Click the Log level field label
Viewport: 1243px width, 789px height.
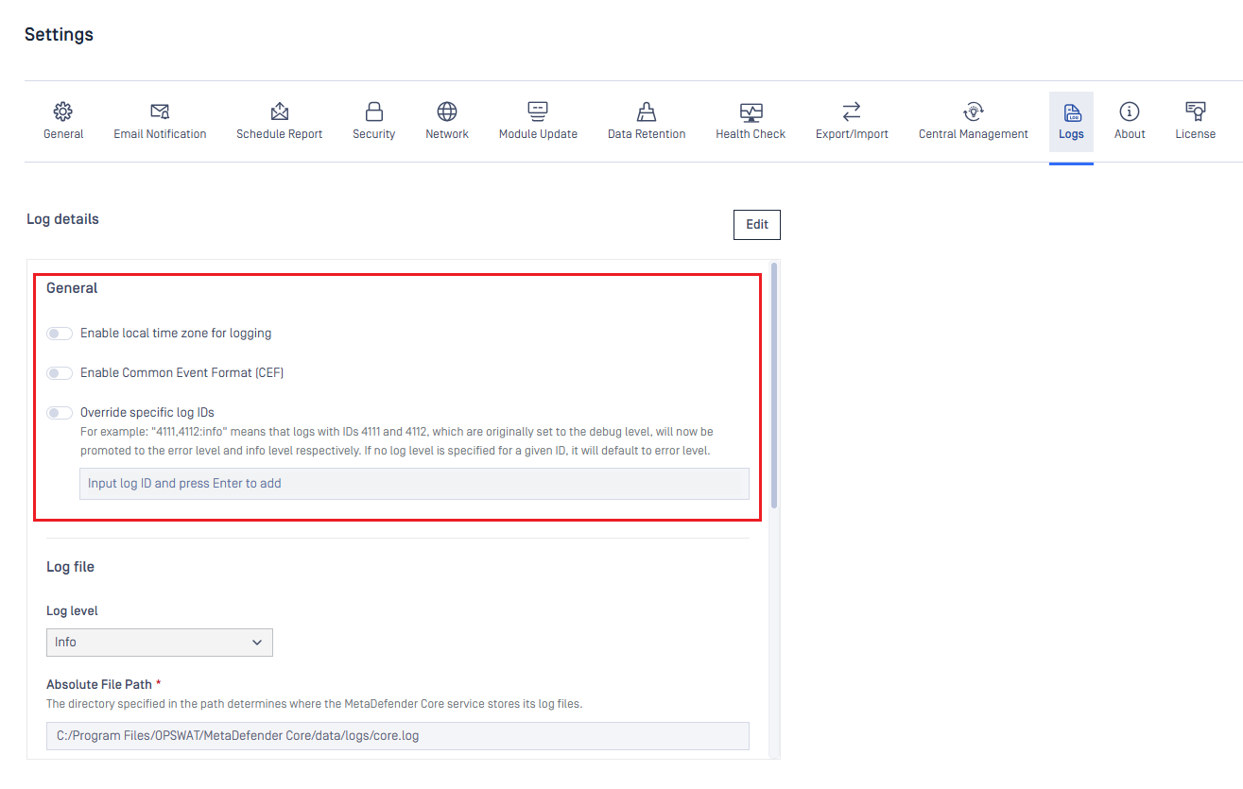pyautogui.click(x=72, y=611)
